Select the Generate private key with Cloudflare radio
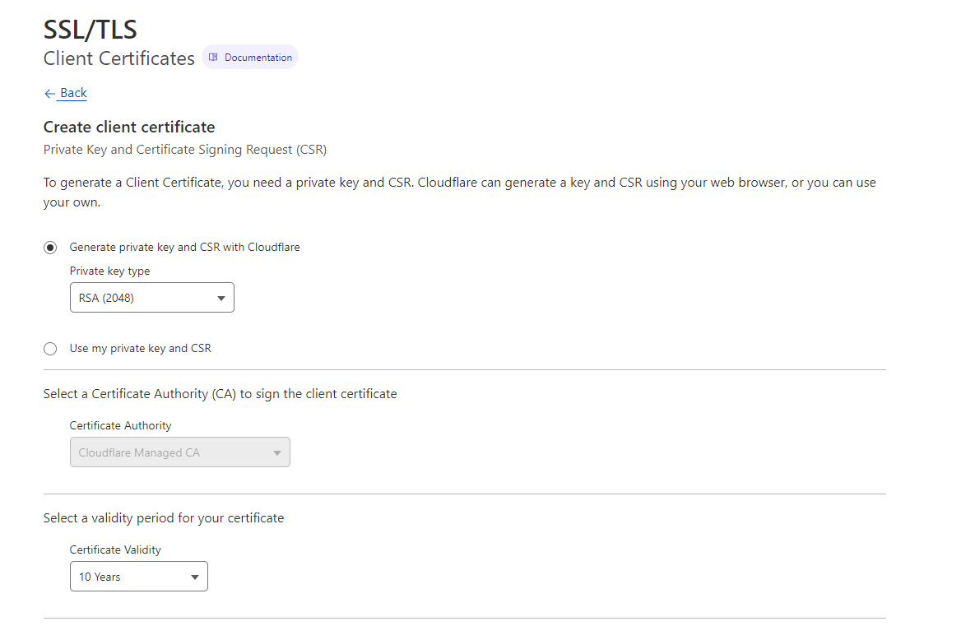Viewport: 975px width, 626px height. (x=50, y=247)
